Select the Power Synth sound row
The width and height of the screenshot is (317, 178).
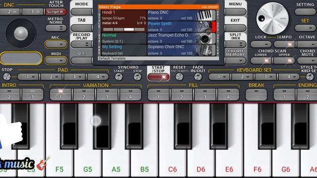182,27
